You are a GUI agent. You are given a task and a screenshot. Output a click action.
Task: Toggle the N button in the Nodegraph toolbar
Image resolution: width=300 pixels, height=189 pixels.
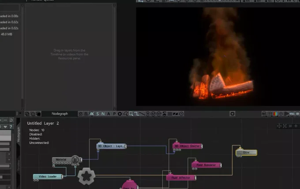tap(103, 114)
